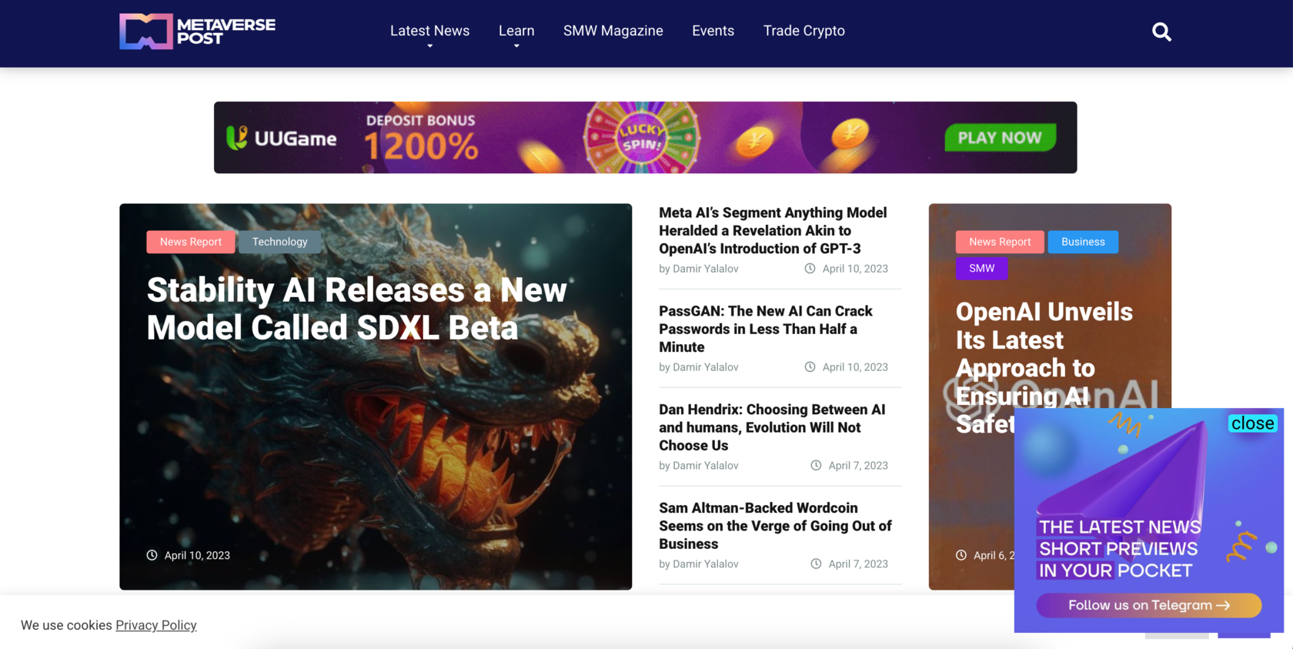Open the SMW Magazine menu item
The width and height of the screenshot is (1293, 649).
pos(613,31)
